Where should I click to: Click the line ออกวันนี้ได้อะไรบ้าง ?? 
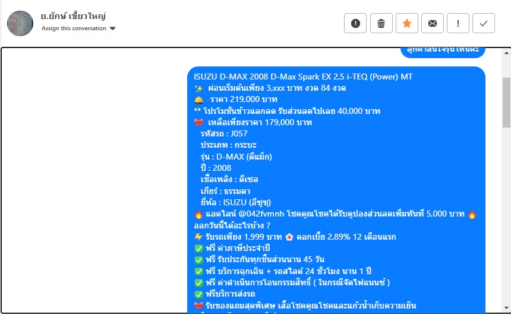(232, 225)
